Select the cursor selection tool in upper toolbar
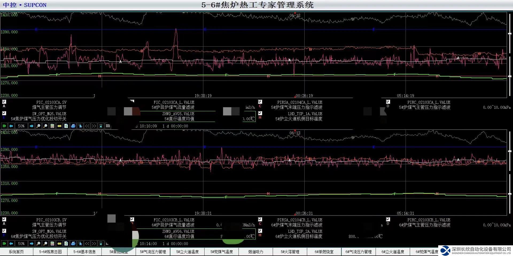Screen dimensions: 513x256 (x=80, y=126)
